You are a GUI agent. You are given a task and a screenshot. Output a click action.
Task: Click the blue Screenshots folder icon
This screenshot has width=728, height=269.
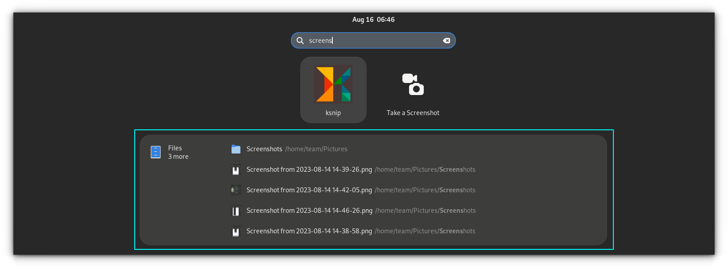coord(236,149)
